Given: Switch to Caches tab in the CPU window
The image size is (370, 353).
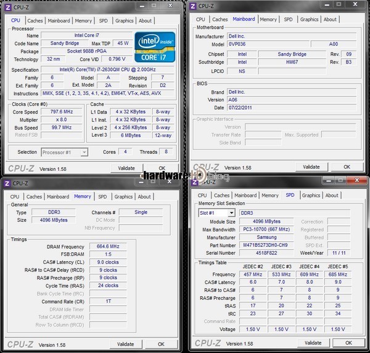Looking at the screenshot, I should pos(35,20).
